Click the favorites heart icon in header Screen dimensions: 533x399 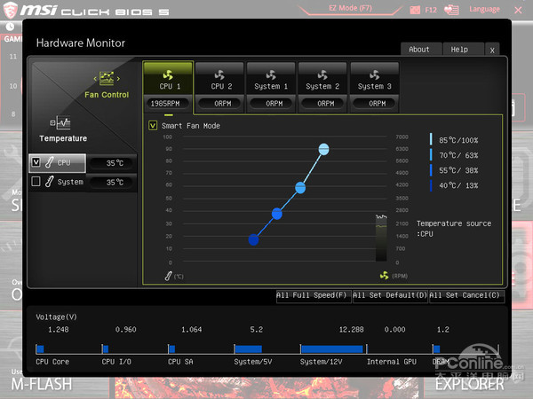(451, 10)
